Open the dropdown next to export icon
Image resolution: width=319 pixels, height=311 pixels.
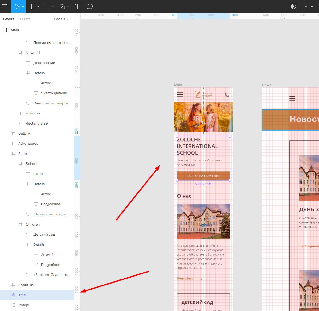(x=312, y=7)
